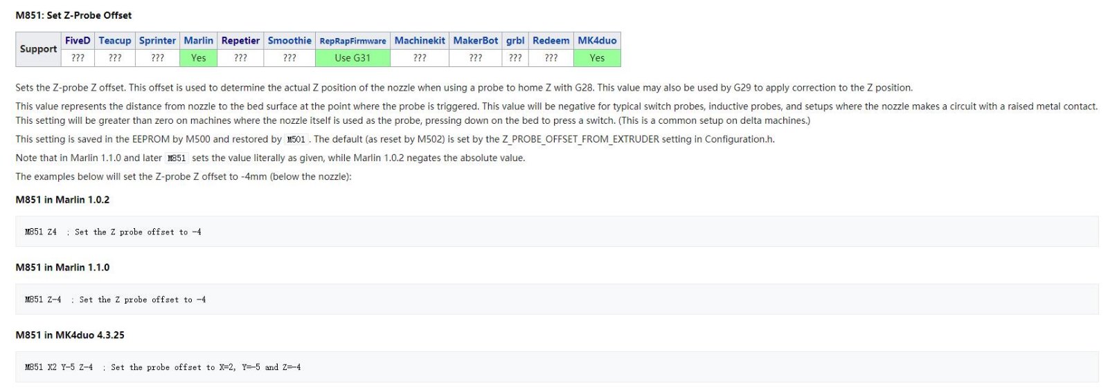The width and height of the screenshot is (1108, 390).
Task: Click the '???' cell under Sprinter
Action: (x=158, y=58)
